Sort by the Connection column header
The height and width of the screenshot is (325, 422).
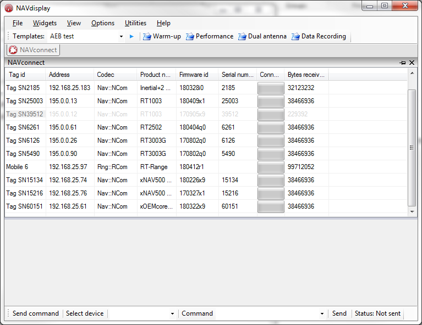coord(271,75)
